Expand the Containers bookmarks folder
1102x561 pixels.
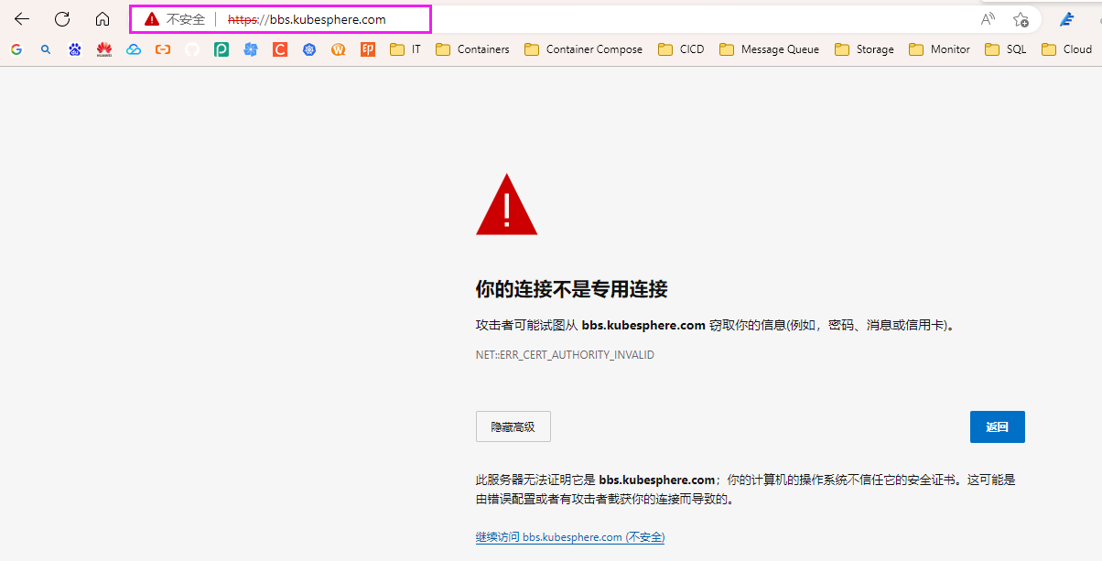[472, 49]
